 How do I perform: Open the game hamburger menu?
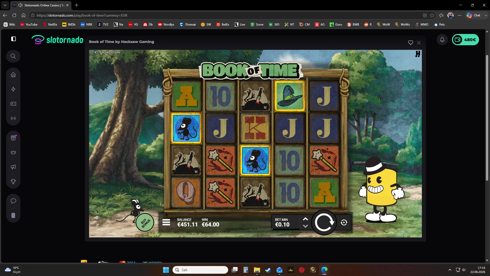coord(166,222)
